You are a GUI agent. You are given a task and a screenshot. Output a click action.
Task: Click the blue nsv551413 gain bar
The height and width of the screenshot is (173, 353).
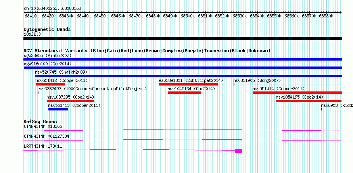pyautogui.click(x=58, y=109)
